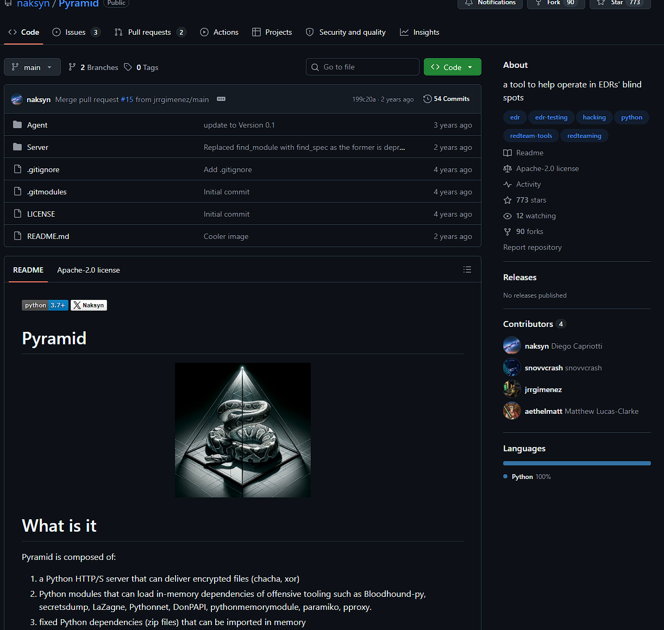Click the Readme book icon in About
The width and height of the screenshot is (664, 630).
tap(508, 153)
